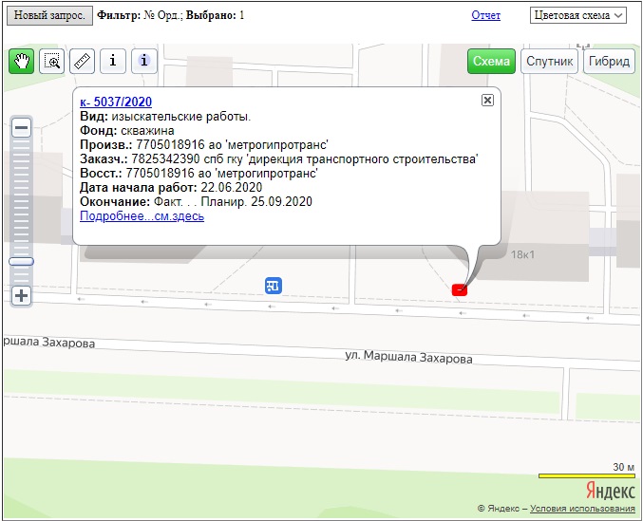Activate the zoom-to-area magnifier tool
This screenshot has width=643, height=521.
(x=52, y=61)
